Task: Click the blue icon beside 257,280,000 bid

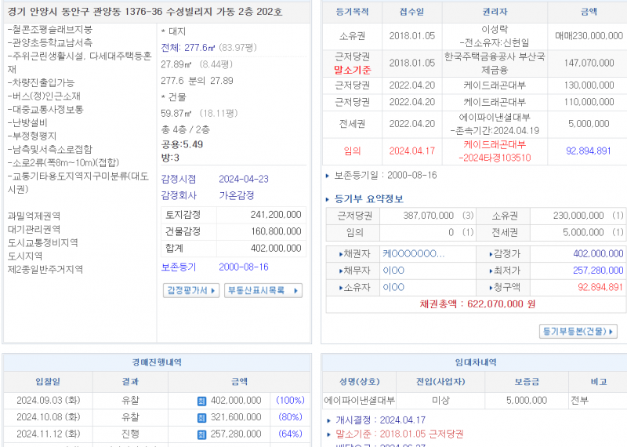Action: point(201,434)
